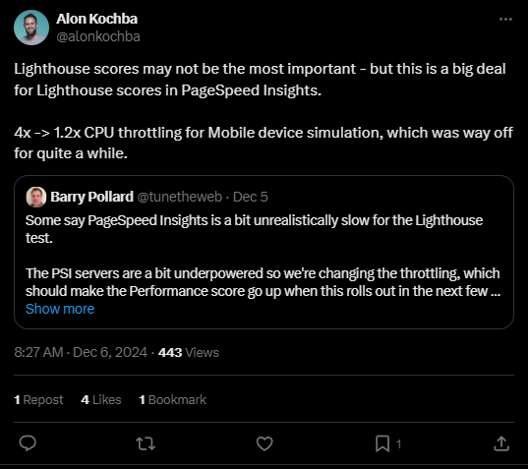
Task: View the 443 Views analytics
Action: (x=189, y=353)
